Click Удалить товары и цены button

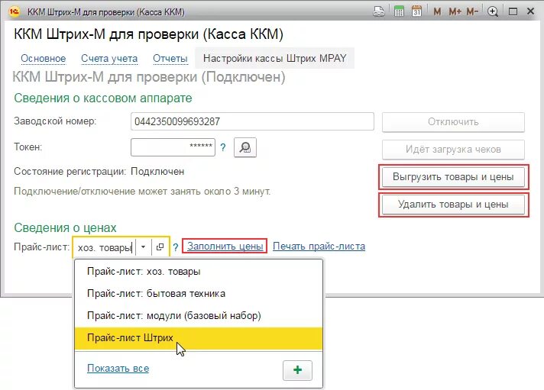coord(453,205)
